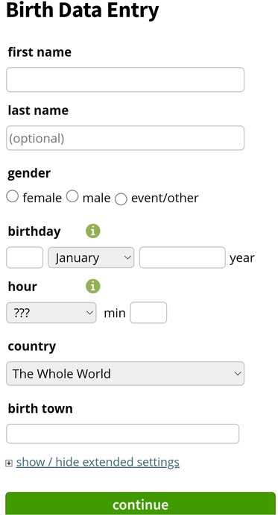Click the 'country' field label
The width and height of the screenshot is (278, 515).
[x=32, y=346]
